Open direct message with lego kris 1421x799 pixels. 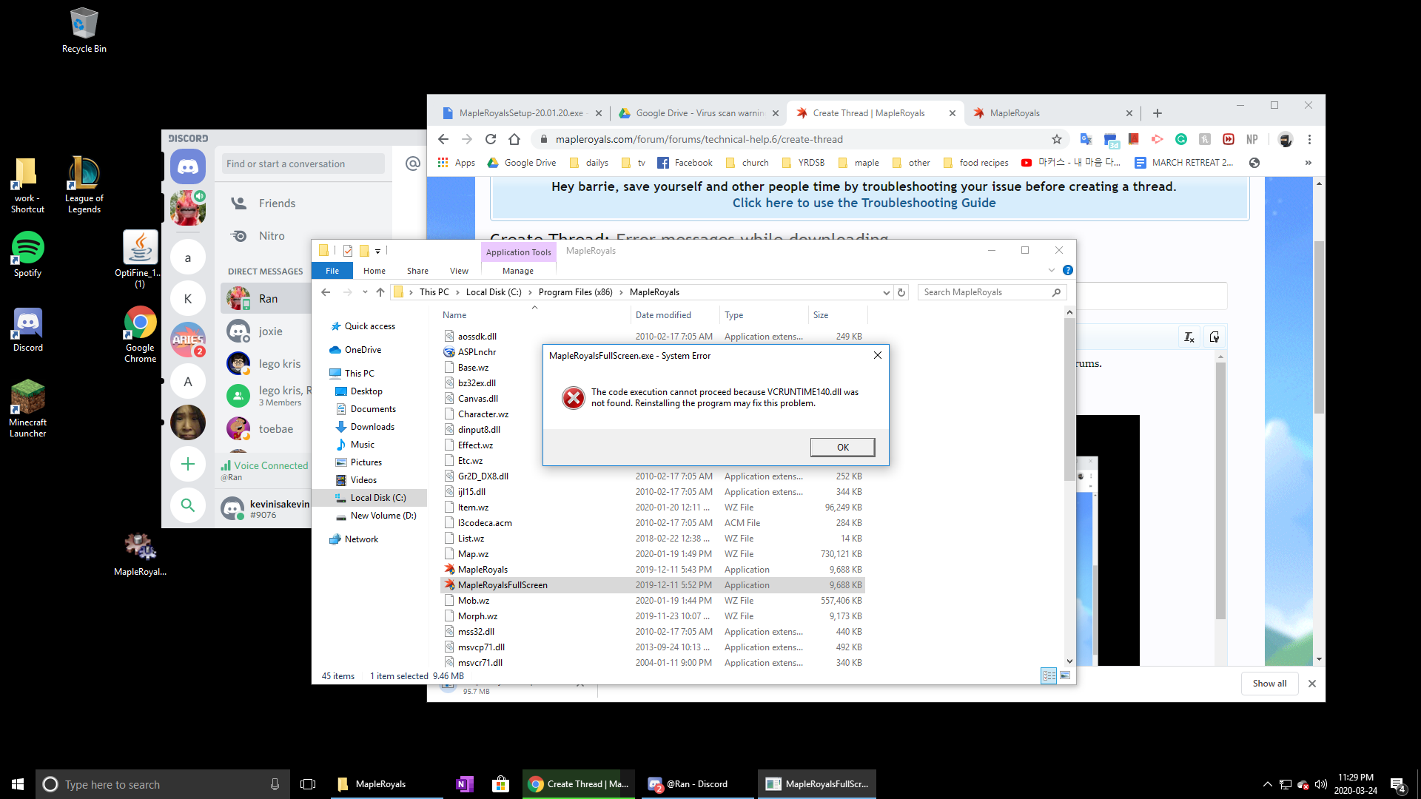tap(280, 364)
